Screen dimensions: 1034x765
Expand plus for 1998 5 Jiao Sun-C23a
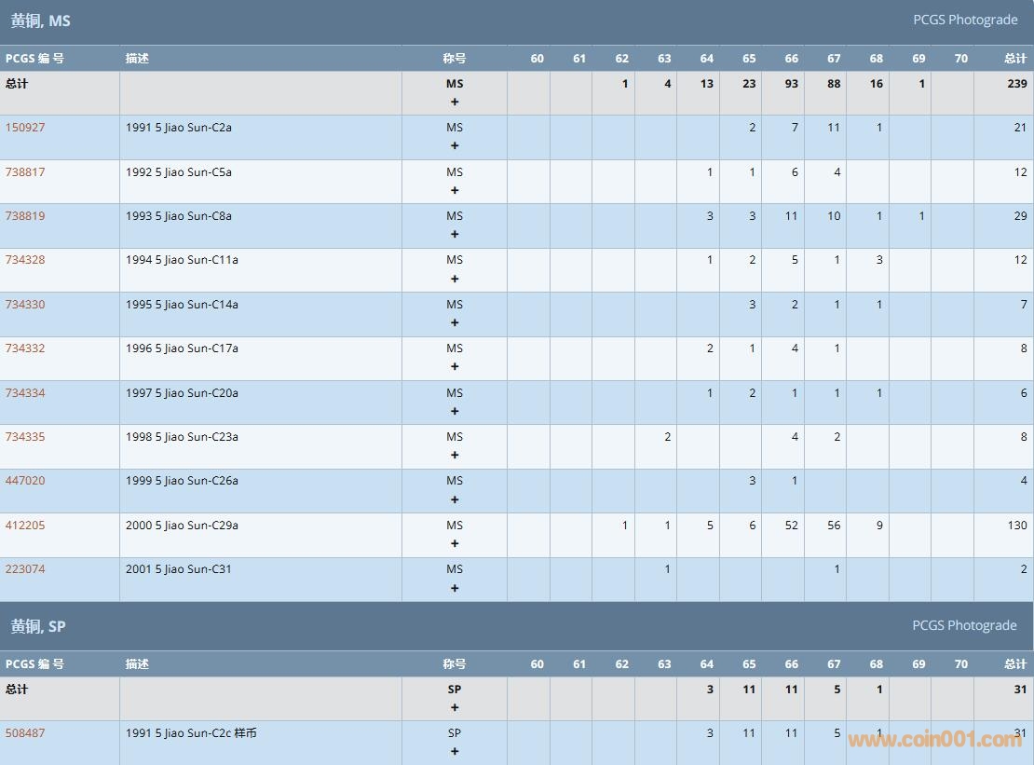pos(455,456)
